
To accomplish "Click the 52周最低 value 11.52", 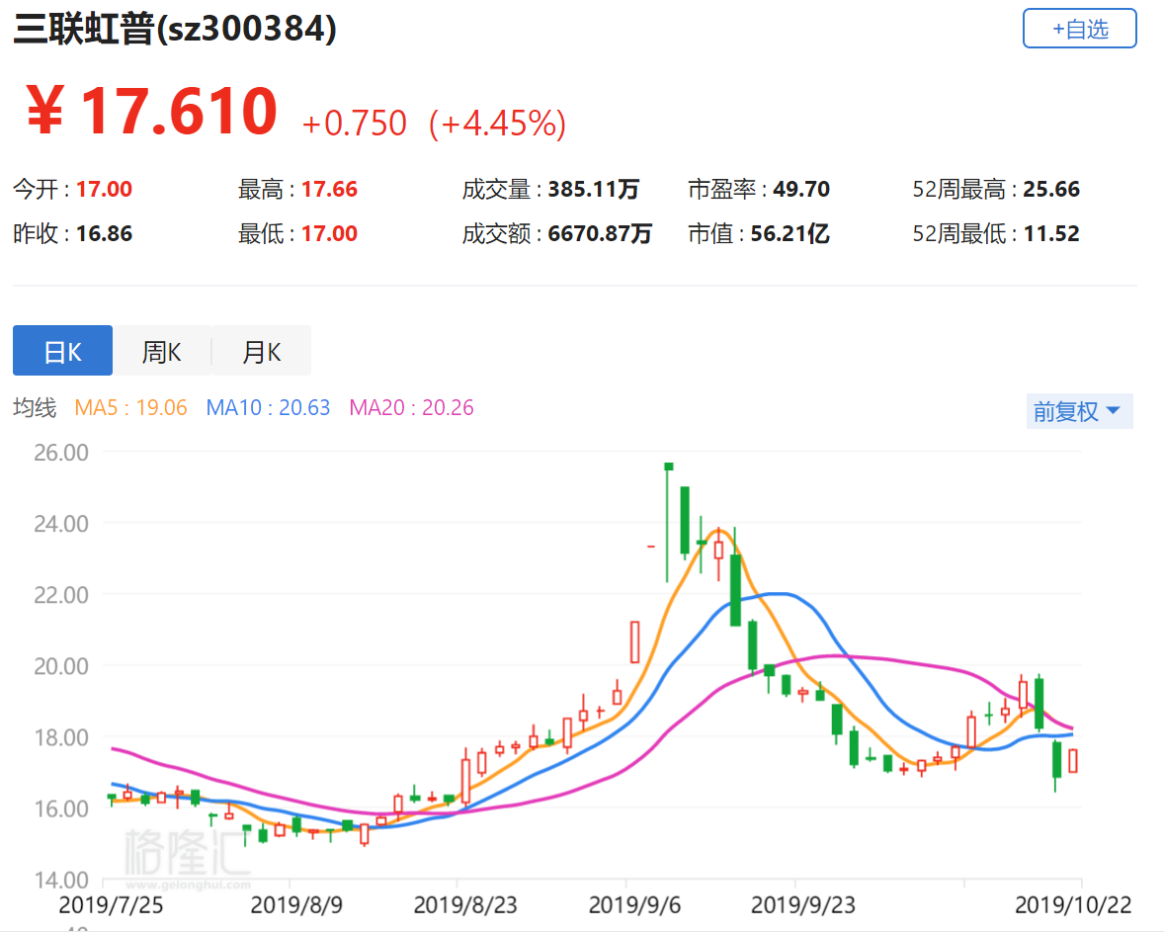I will click(1051, 234).
